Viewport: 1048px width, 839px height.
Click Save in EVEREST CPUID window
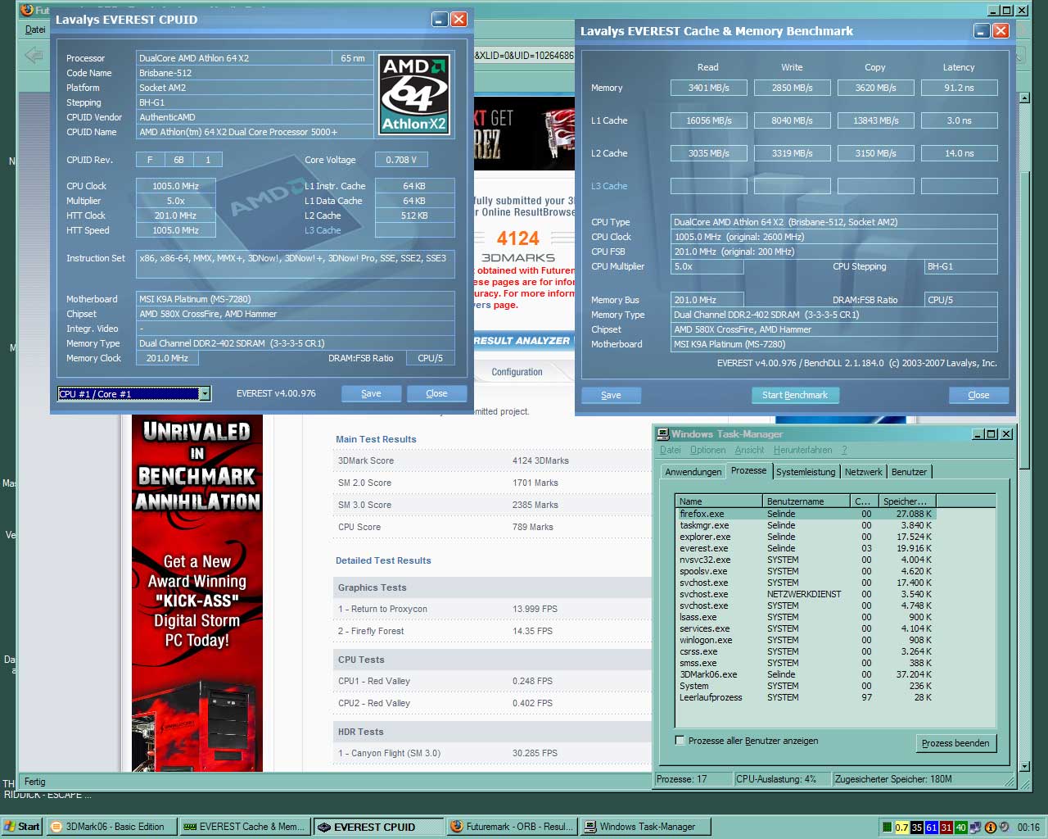[371, 394]
